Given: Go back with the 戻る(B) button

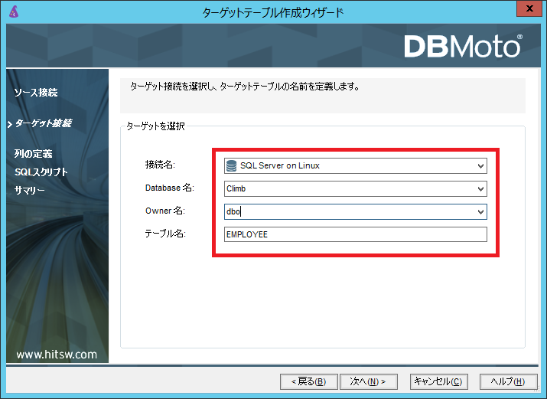Looking at the screenshot, I should (309, 381).
